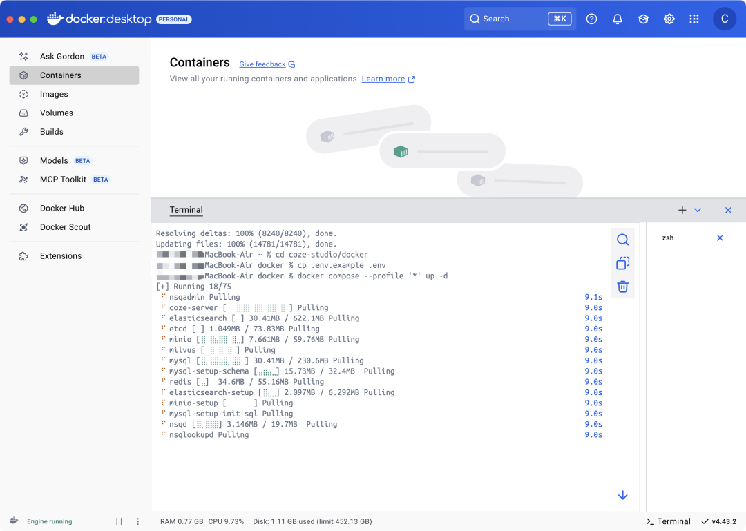Viewport: 746px width, 531px height.
Task: Click the whale engine status icon
Action: point(14,521)
